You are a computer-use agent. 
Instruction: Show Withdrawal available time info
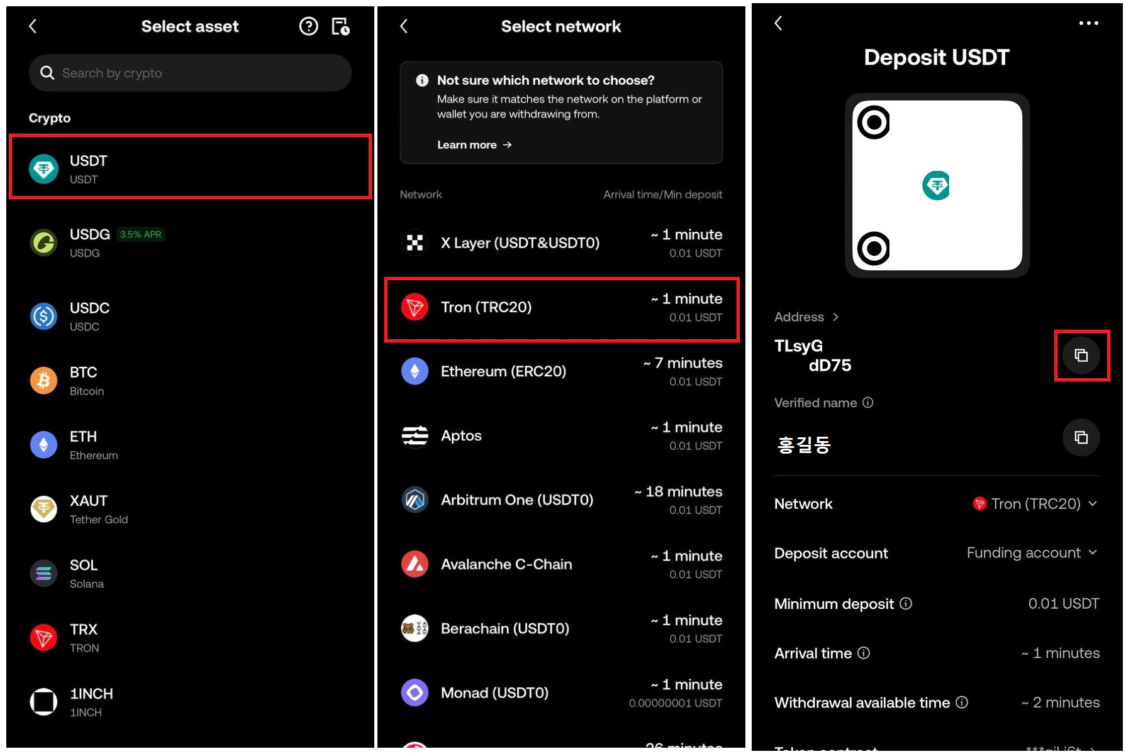point(962,702)
